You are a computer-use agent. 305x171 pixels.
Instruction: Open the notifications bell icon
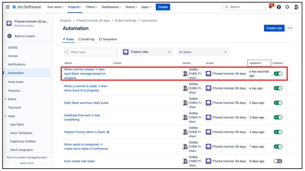[270, 7]
